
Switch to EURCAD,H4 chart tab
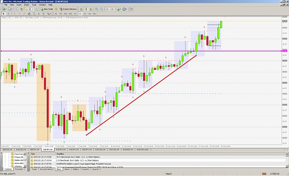tap(100, 150)
